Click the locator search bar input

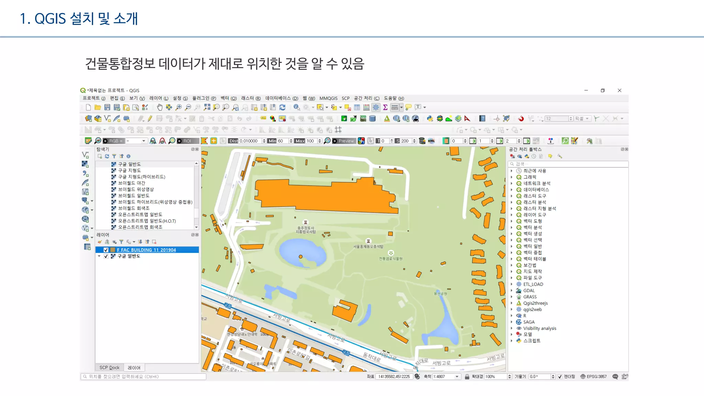click(143, 377)
